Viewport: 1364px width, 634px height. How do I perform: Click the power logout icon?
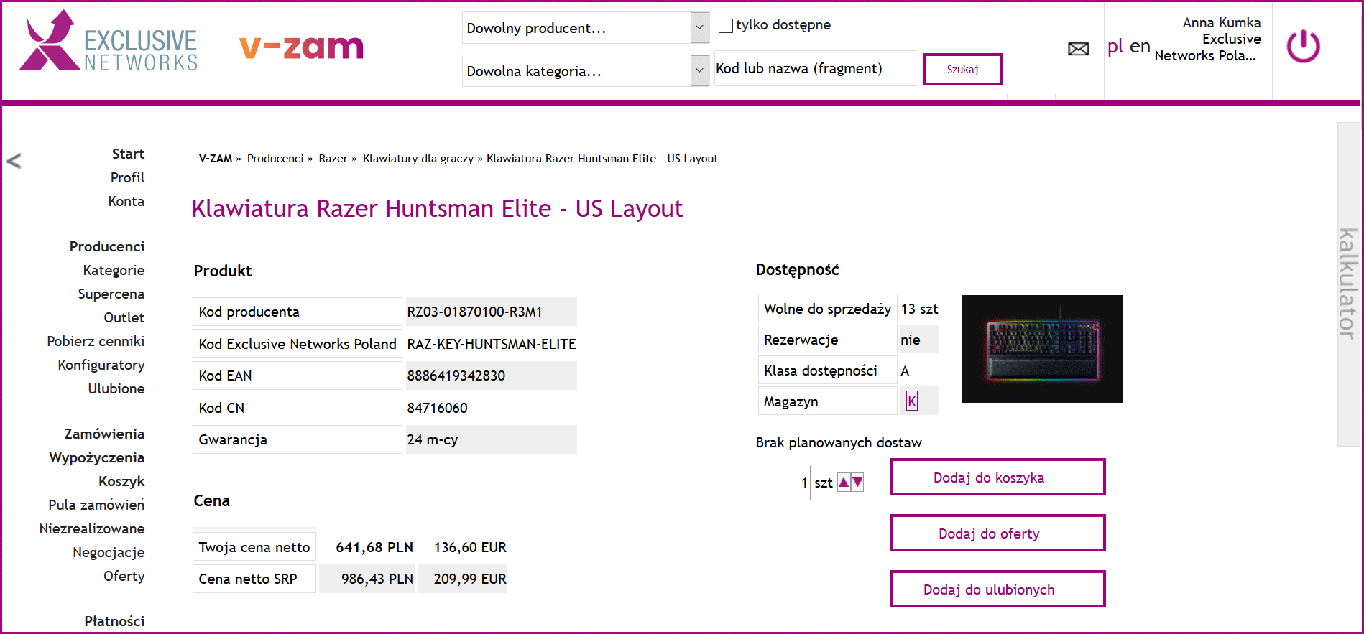tap(1302, 47)
